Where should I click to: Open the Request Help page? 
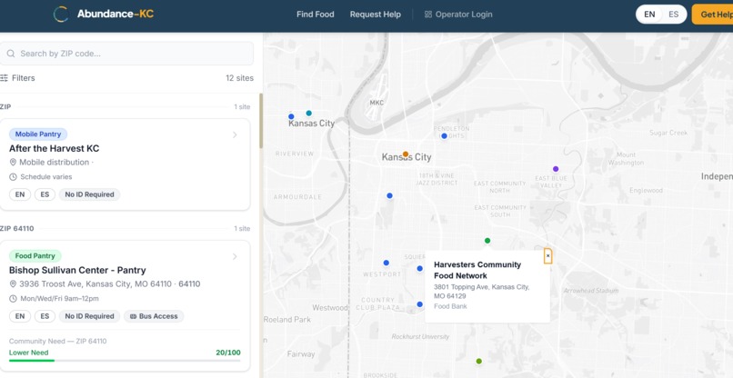pyautogui.click(x=375, y=15)
